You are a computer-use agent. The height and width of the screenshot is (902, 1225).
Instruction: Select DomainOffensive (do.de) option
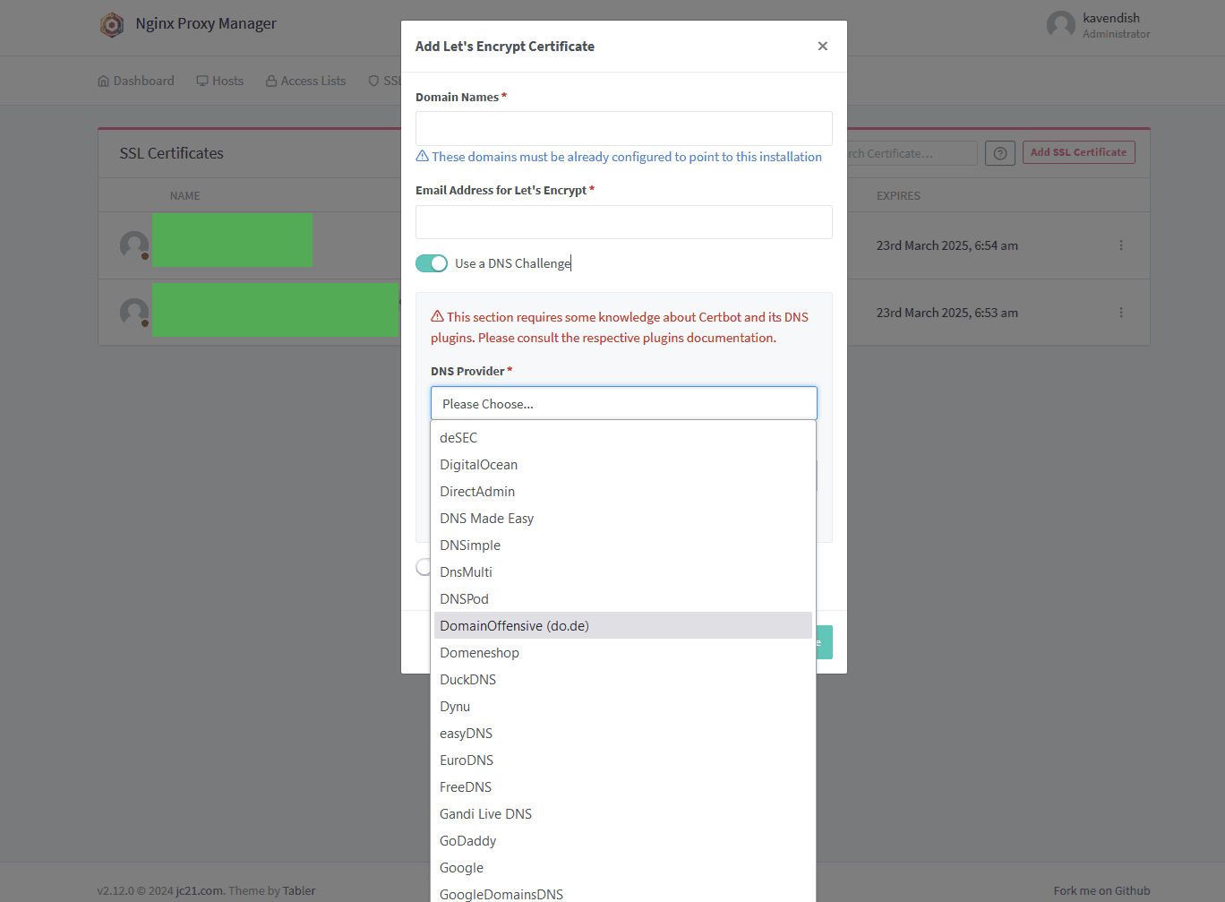[623, 626]
